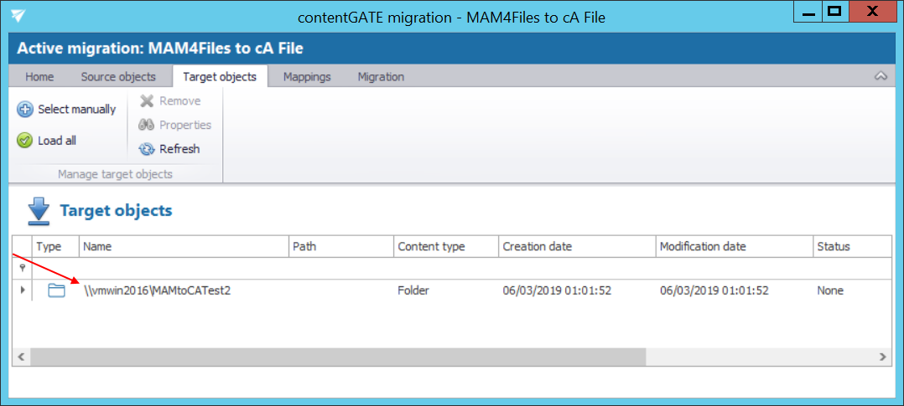Click the Name filter field
This screenshot has height=406, width=904.
pyautogui.click(x=183, y=268)
